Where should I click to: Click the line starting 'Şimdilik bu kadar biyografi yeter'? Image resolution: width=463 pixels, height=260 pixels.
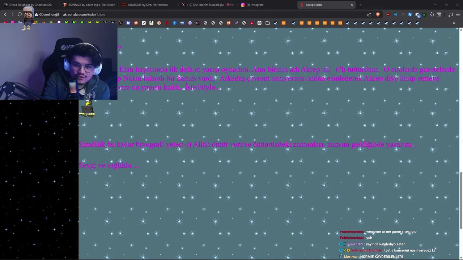(x=247, y=144)
